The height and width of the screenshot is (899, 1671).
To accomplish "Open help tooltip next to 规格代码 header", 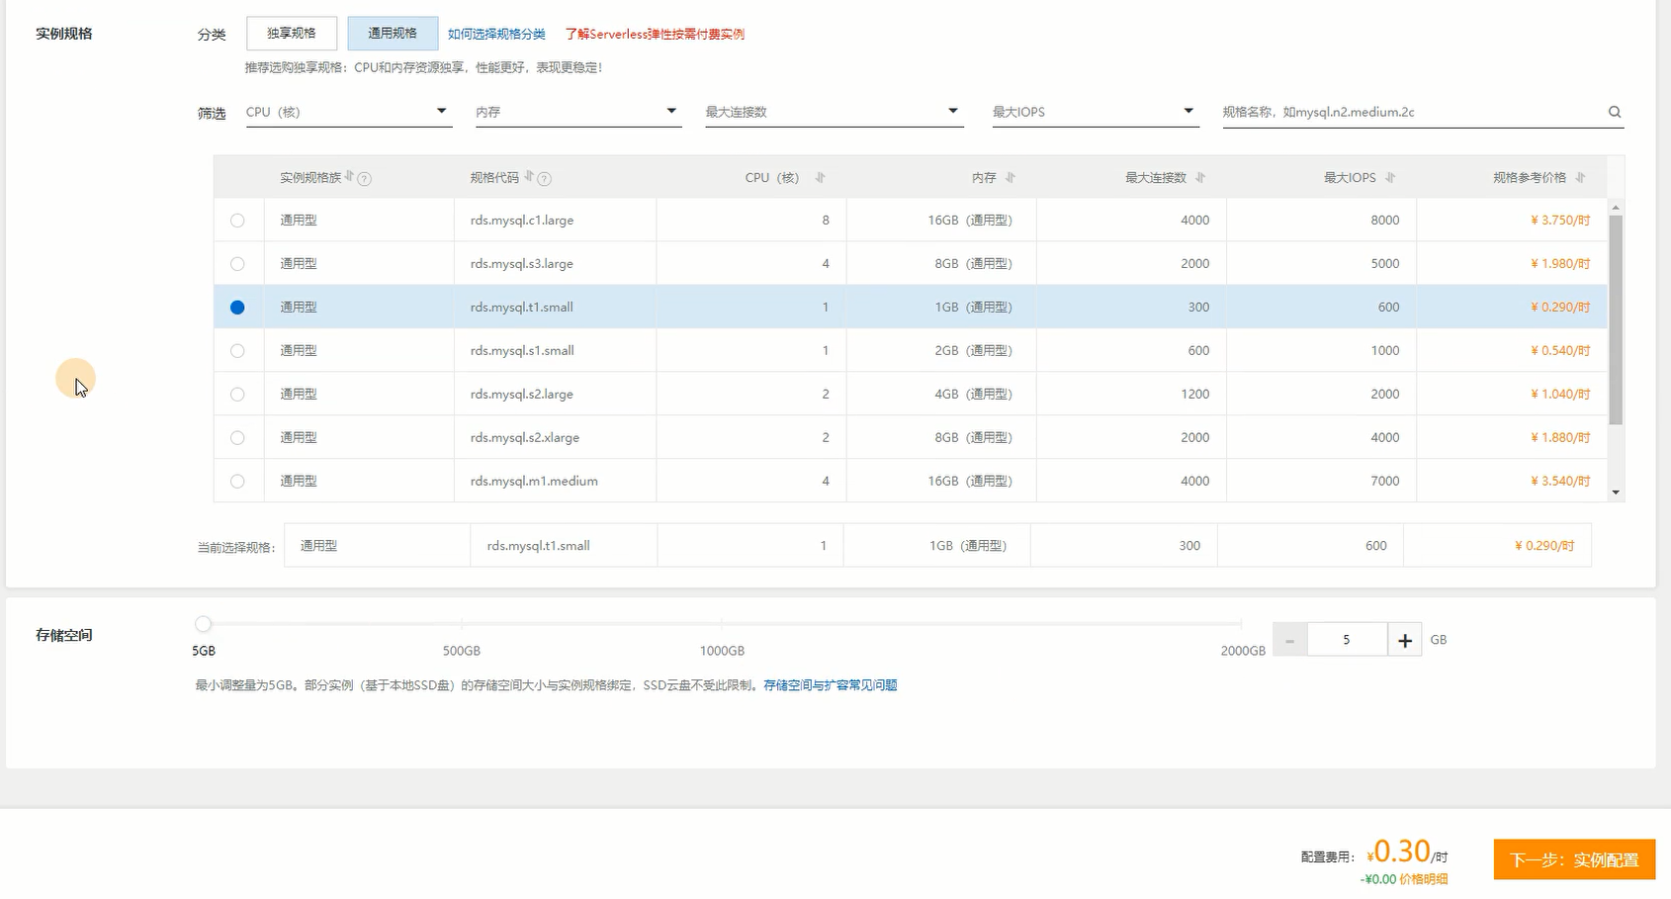I will tap(545, 179).
